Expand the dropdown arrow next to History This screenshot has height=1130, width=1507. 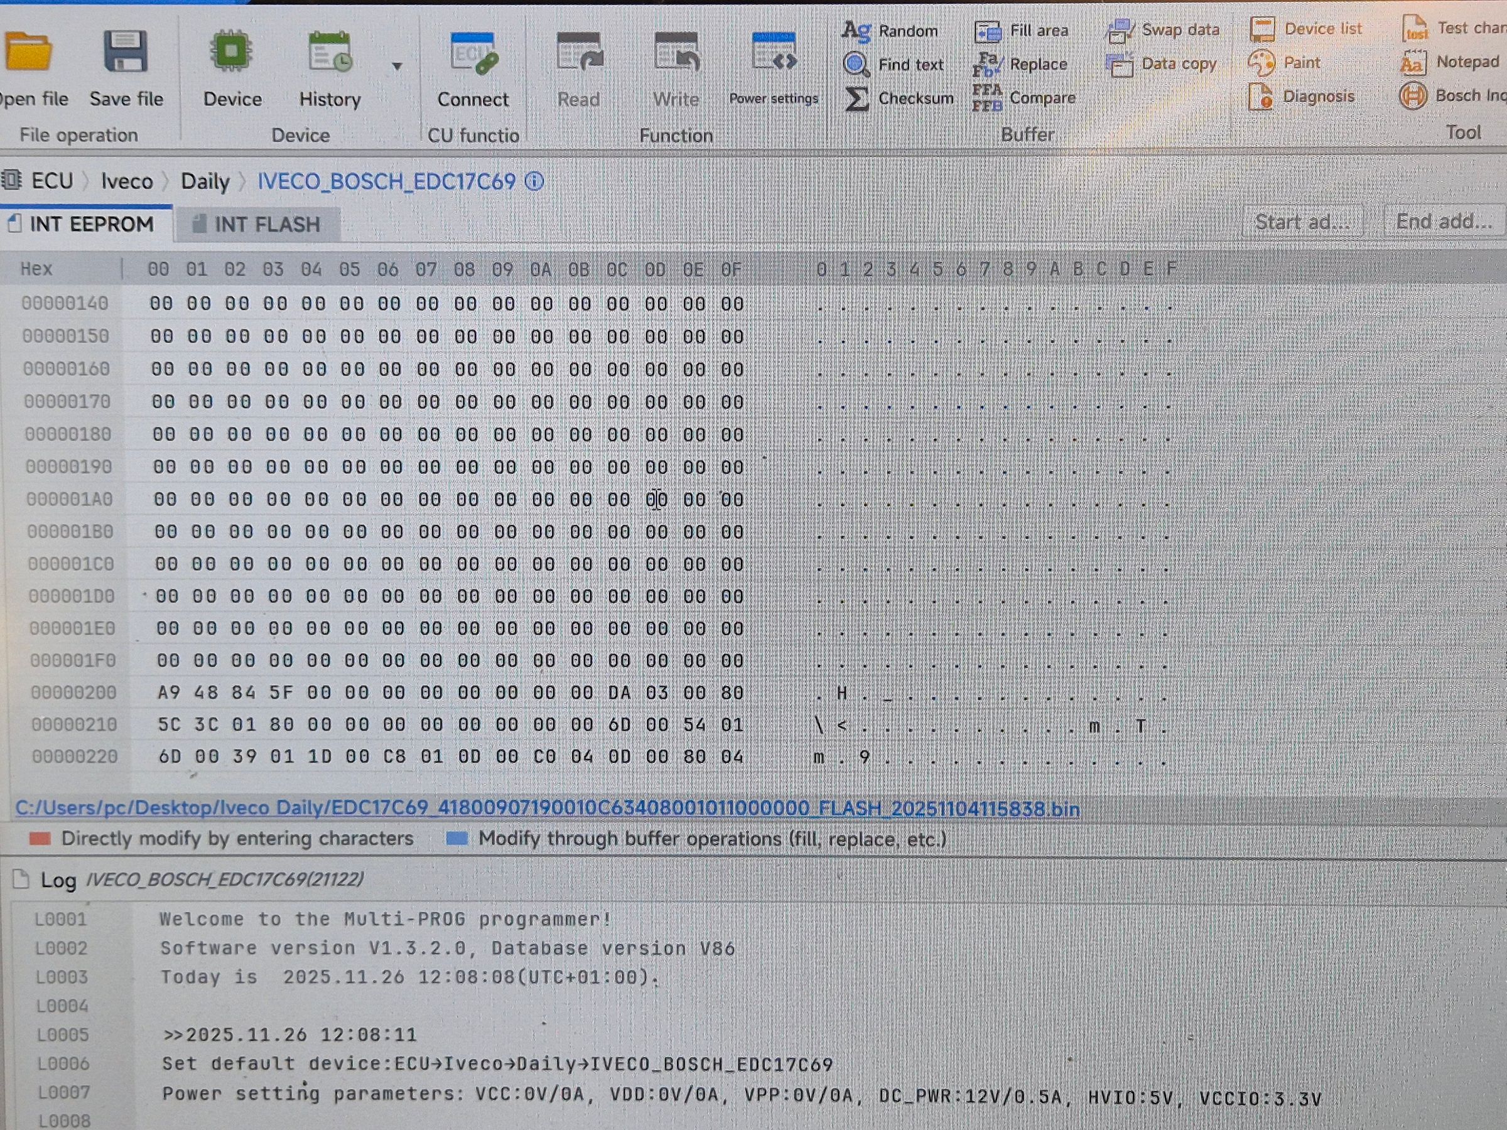tap(397, 66)
